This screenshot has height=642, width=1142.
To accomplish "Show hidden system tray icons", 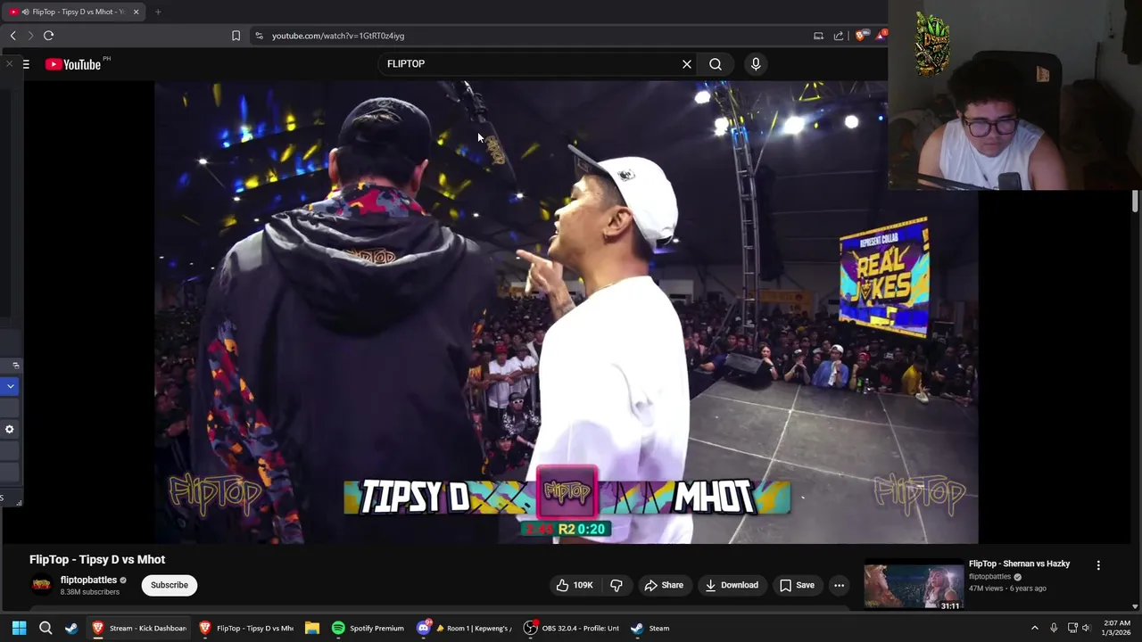I will 1034,628.
